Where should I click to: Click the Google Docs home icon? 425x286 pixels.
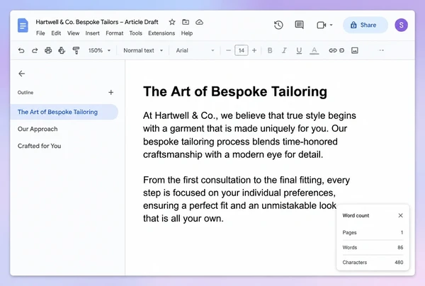pyautogui.click(x=23, y=25)
